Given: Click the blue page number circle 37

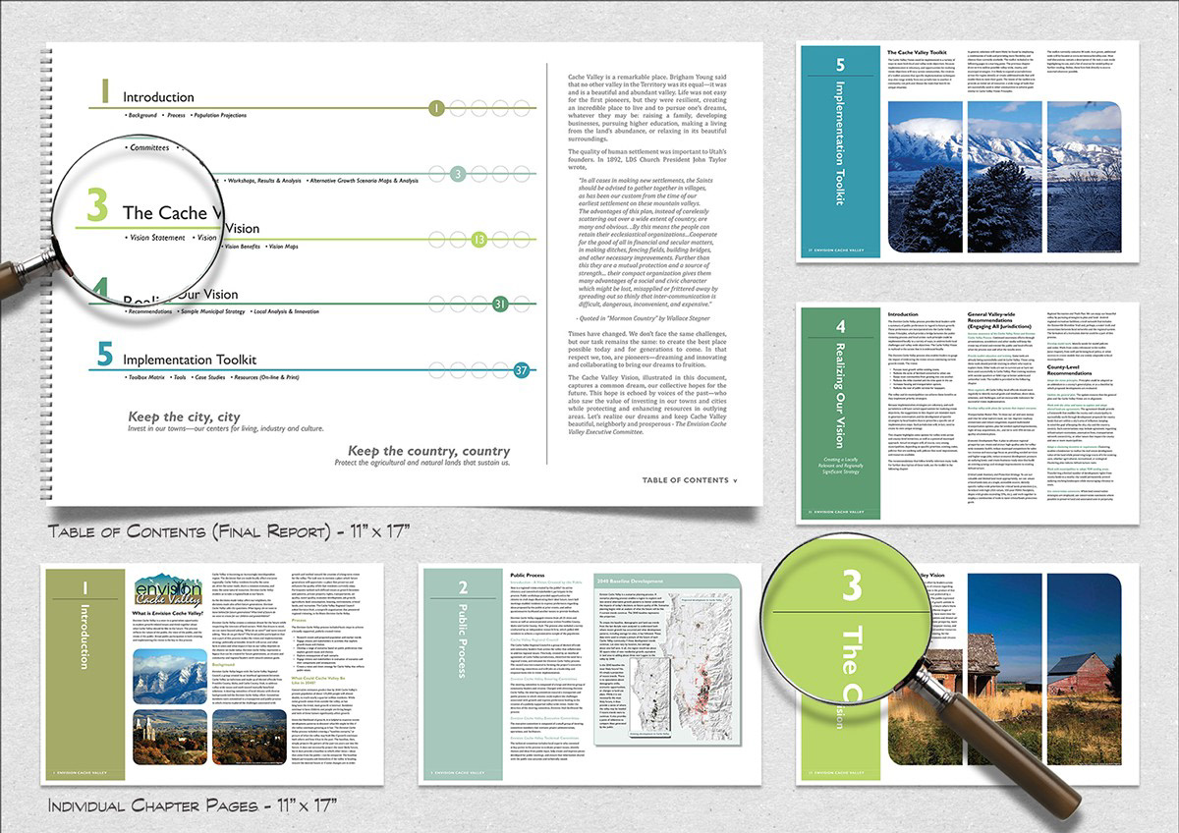Looking at the screenshot, I should [x=522, y=370].
